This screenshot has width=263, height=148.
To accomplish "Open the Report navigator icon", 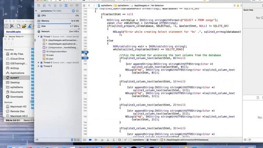I will [x=77, y=5].
